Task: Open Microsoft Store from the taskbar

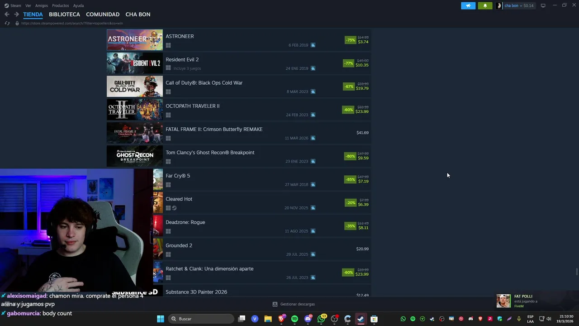Action: 374,319
